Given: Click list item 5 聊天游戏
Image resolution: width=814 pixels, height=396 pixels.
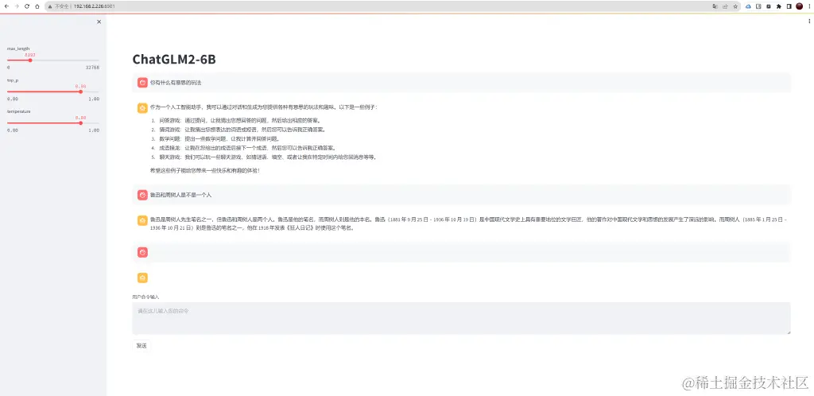Looking at the screenshot, I should [x=268, y=157].
